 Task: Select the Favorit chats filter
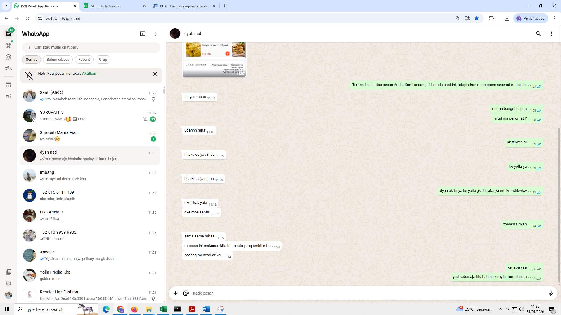click(84, 59)
